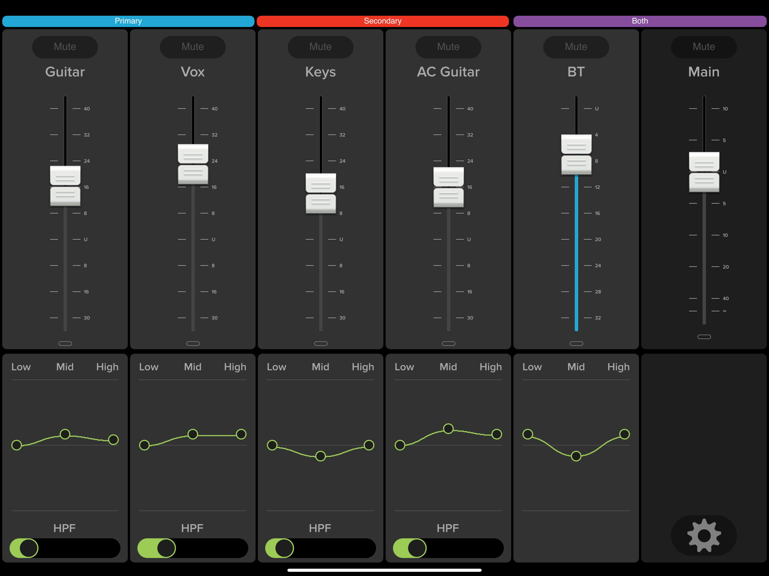Click the Main fader lower cap
This screenshot has height=576, width=769.
click(704, 182)
